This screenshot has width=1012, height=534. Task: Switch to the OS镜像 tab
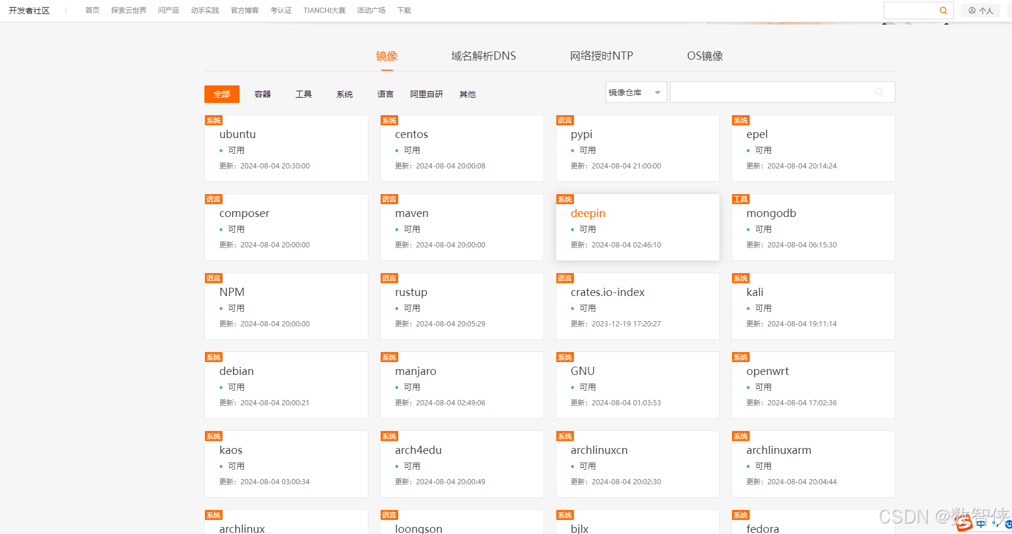coord(705,56)
